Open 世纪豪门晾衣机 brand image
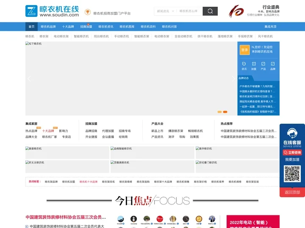Viewport: 305px width, 228px height. (238, 166)
